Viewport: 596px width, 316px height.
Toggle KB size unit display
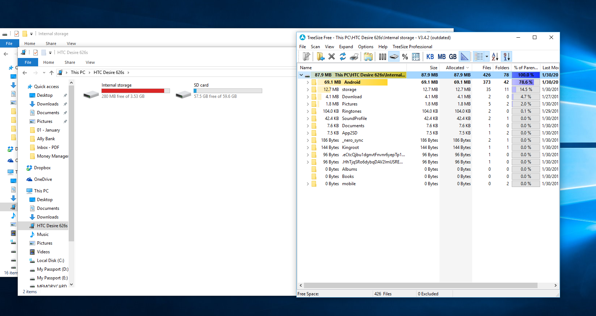[430, 57]
